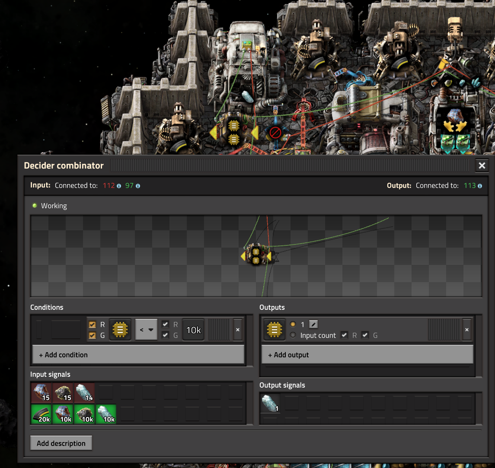495x468 pixels.
Task: Toggle the second operand's G checkbox
Action: point(165,335)
